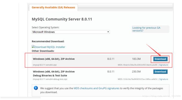Select the (mysql-8.0.11-winx64.zip) file name
This screenshot has width=182, height=100.
[x=45, y=65]
